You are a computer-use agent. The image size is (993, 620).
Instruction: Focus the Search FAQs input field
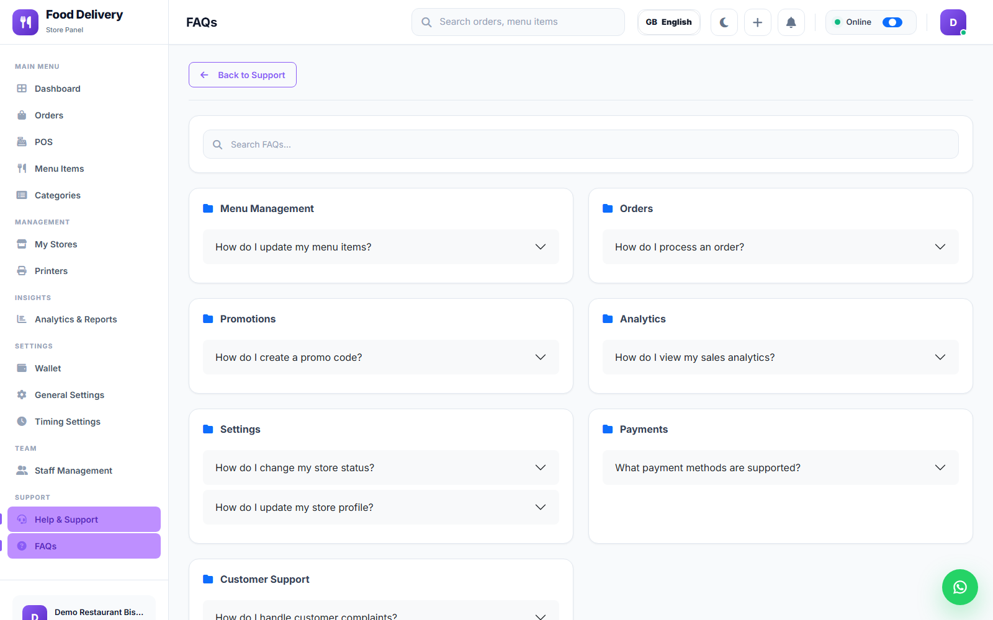pos(581,144)
